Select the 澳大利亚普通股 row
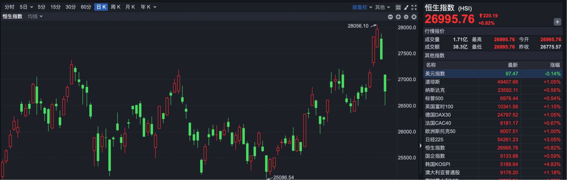The width and height of the screenshot is (567, 180). click(x=493, y=172)
